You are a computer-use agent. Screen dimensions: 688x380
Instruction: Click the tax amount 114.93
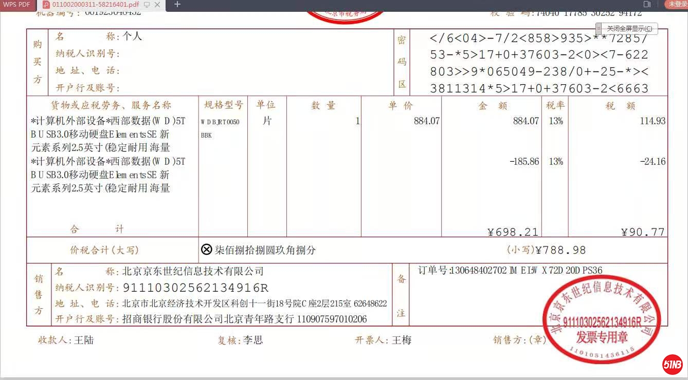point(653,121)
